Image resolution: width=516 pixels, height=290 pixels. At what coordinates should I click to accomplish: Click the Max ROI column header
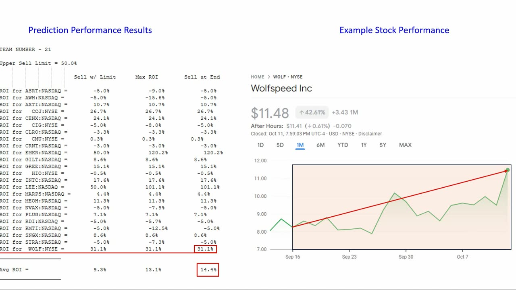(146, 77)
